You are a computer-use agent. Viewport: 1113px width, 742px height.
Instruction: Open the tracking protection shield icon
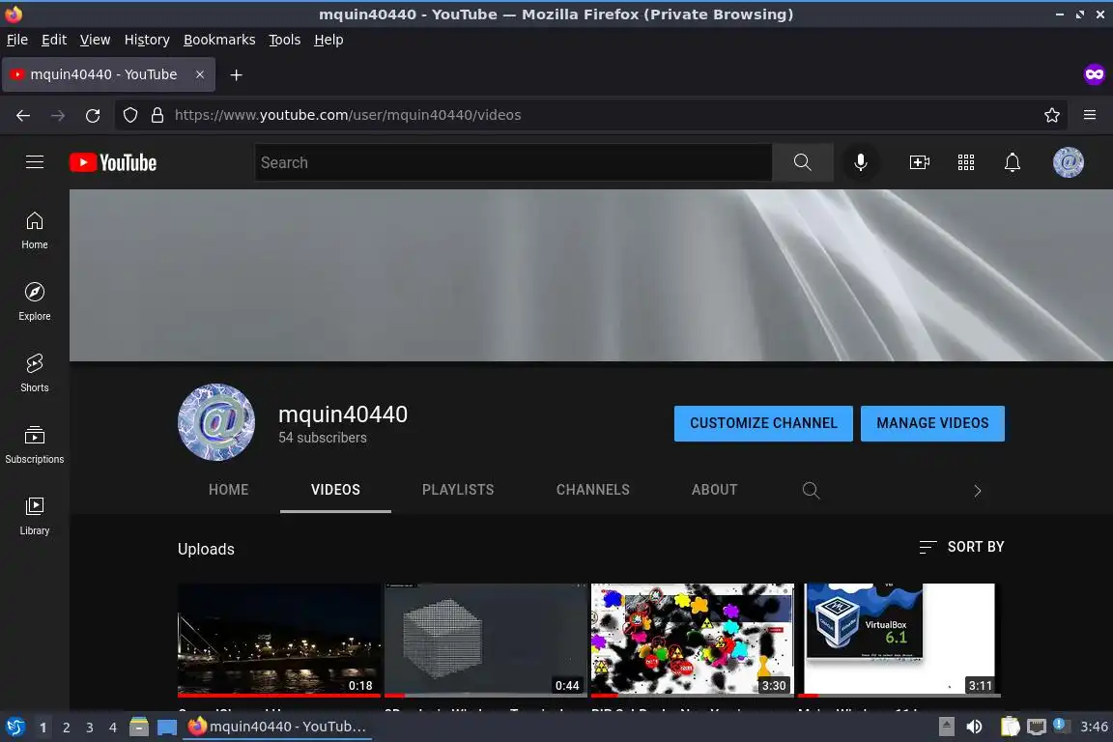(129, 115)
